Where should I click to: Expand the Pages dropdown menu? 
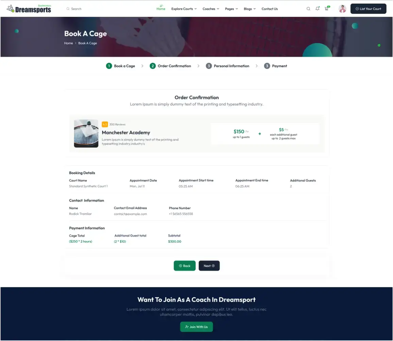(231, 9)
